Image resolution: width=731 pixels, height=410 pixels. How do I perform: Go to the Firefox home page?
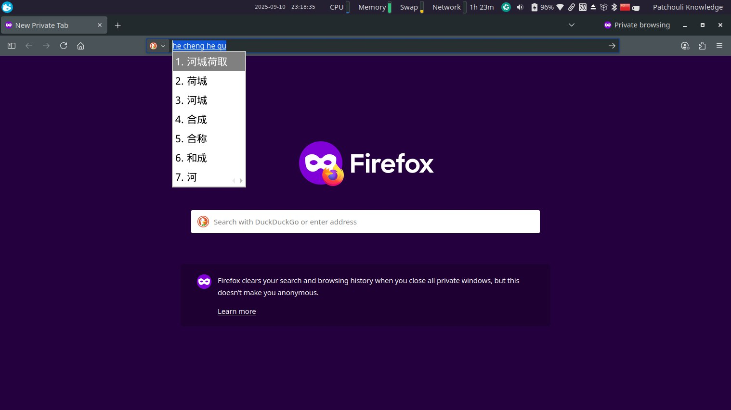[x=80, y=46]
